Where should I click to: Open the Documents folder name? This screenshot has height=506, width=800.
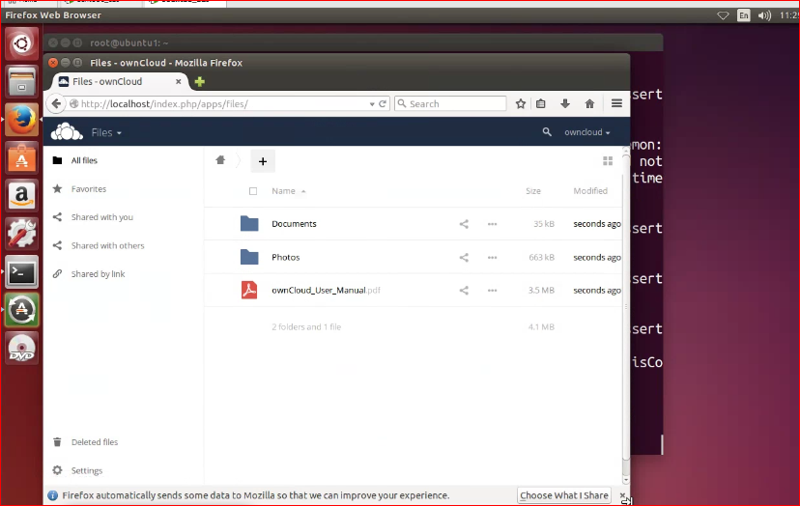click(294, 224)
